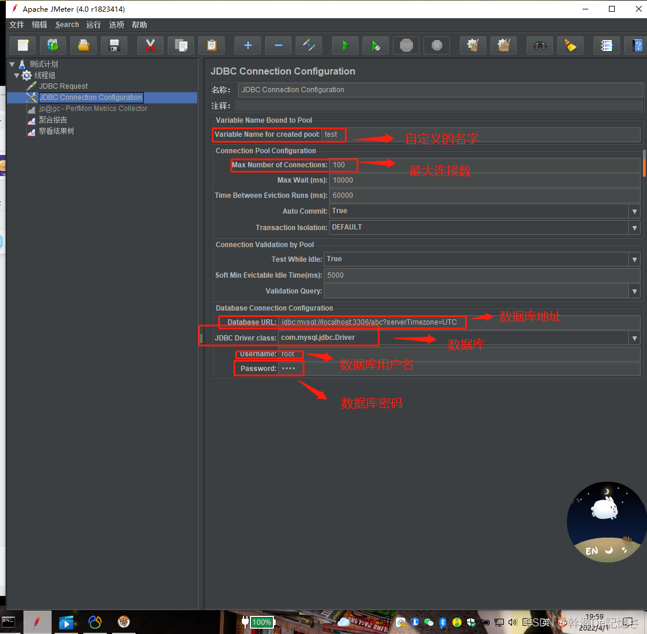Click the Max Number of Connections field
Screen dimensions: 647x634
(x=485, y=165)
